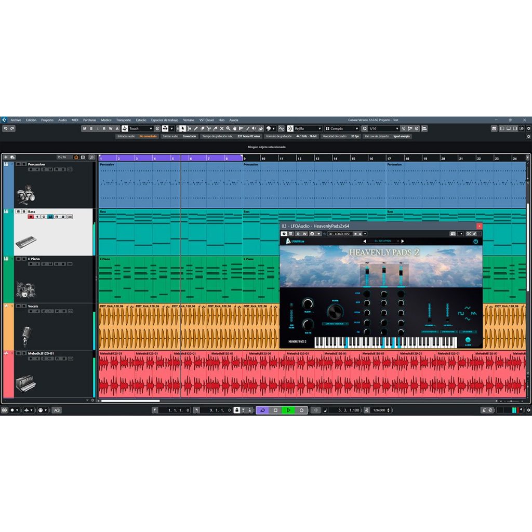This screenshot has width=532, height=532.
Task: Click the Record button in transport
Action: click(301, 410)
